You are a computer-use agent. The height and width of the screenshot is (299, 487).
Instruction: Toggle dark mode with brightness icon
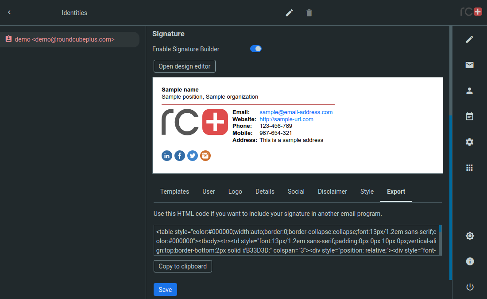(x=470, y=236)
